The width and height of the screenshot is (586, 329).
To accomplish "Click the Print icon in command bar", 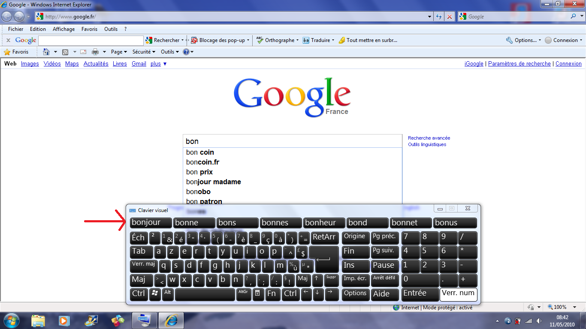I will pyautogui.click(x=95, y=52).
